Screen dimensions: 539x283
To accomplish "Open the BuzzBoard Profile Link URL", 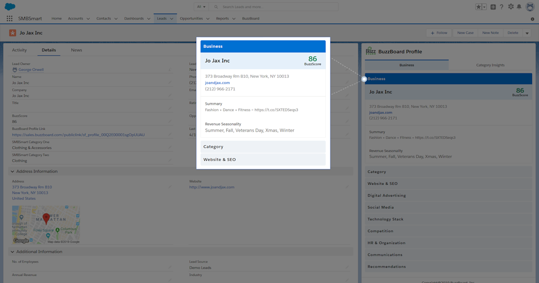I will 78,135.
